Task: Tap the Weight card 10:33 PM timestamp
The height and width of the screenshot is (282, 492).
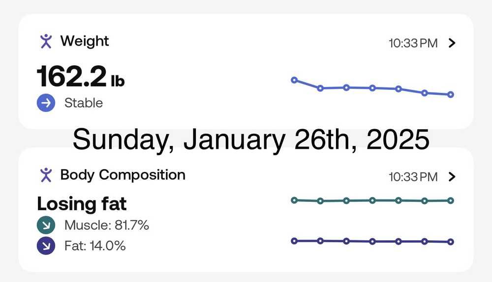Action: pos(413,43)
